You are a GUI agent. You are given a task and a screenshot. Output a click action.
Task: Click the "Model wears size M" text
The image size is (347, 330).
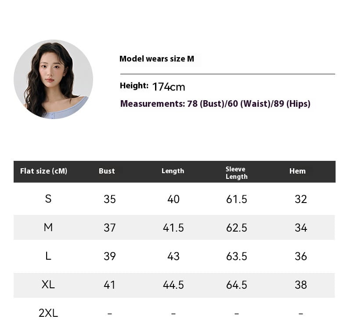coord(157,59)
